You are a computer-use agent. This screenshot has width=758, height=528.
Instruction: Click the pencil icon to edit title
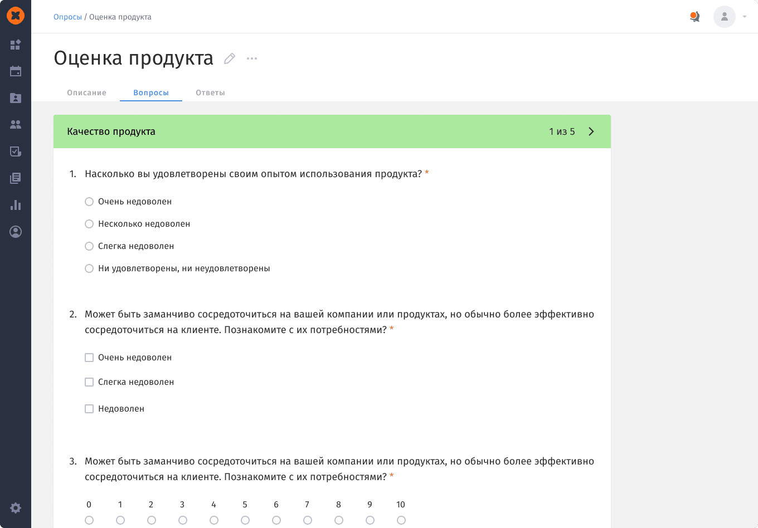click(x=230, y=58)
